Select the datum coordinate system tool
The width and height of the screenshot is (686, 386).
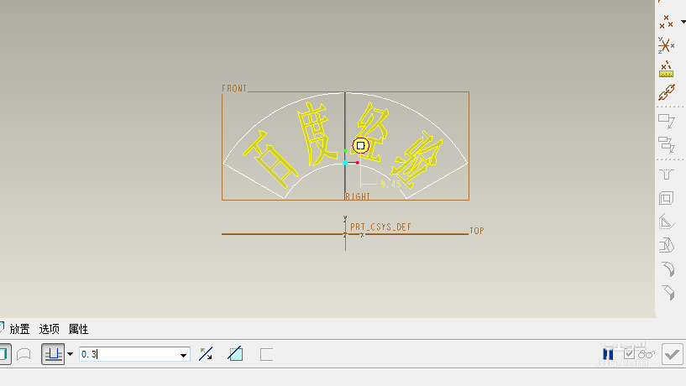(x=667, y=45)
